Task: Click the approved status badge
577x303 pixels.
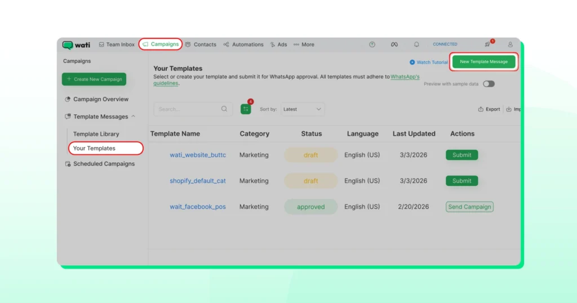Action: click(x=310, y=207)
